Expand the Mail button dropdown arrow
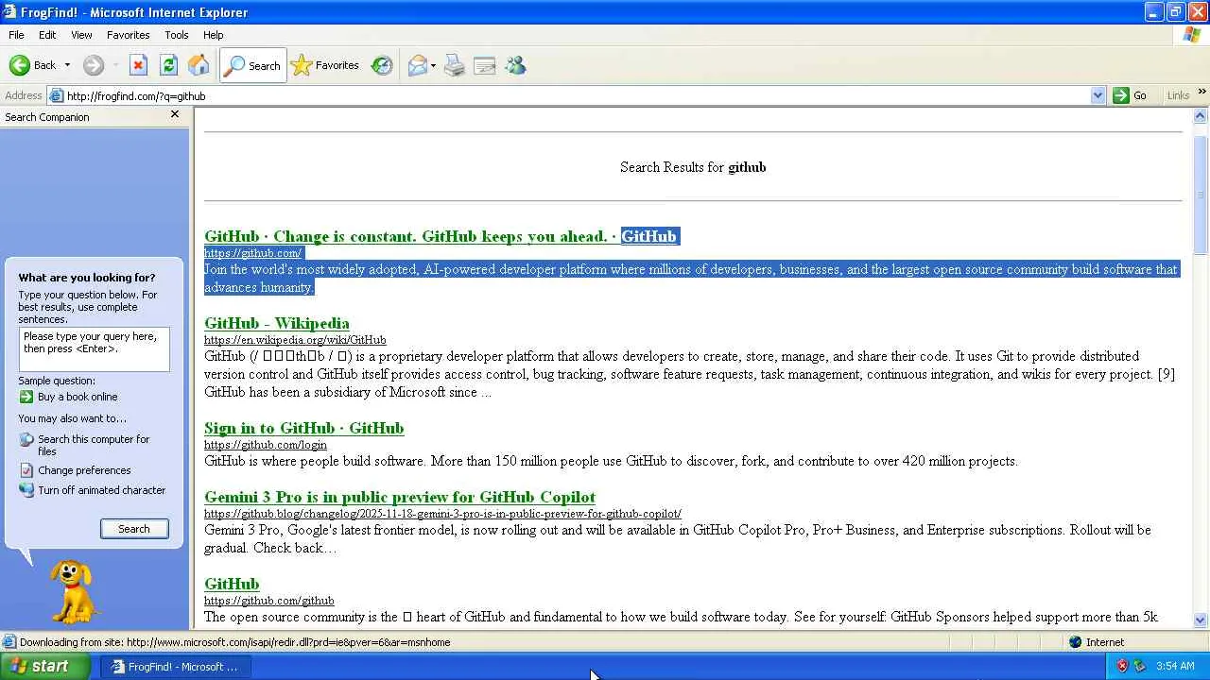 click(x=433, y=65)
